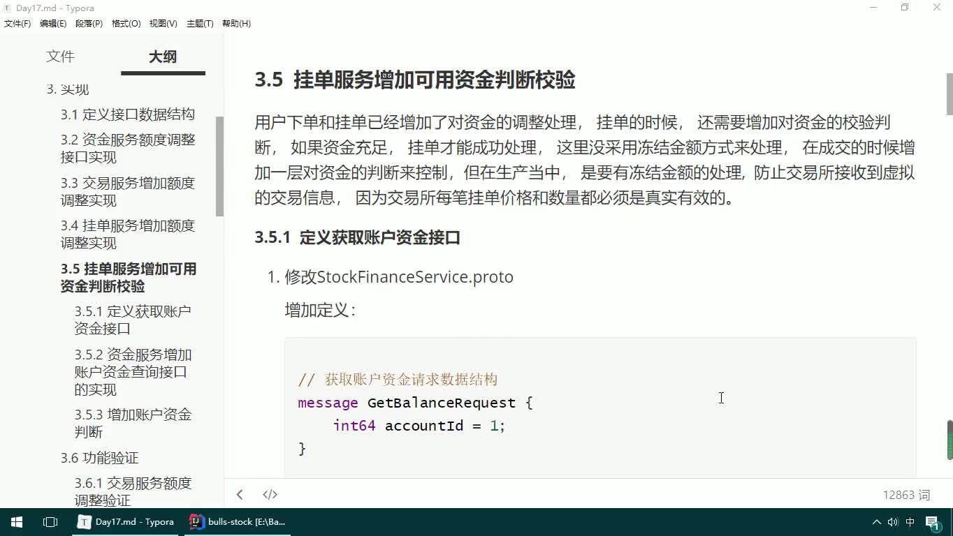Click subheading 3.5.1 定义获取账户资金接口 in document
Viewport: 953px width, 536px height.
pyautogui.click(x=358, y=237)
